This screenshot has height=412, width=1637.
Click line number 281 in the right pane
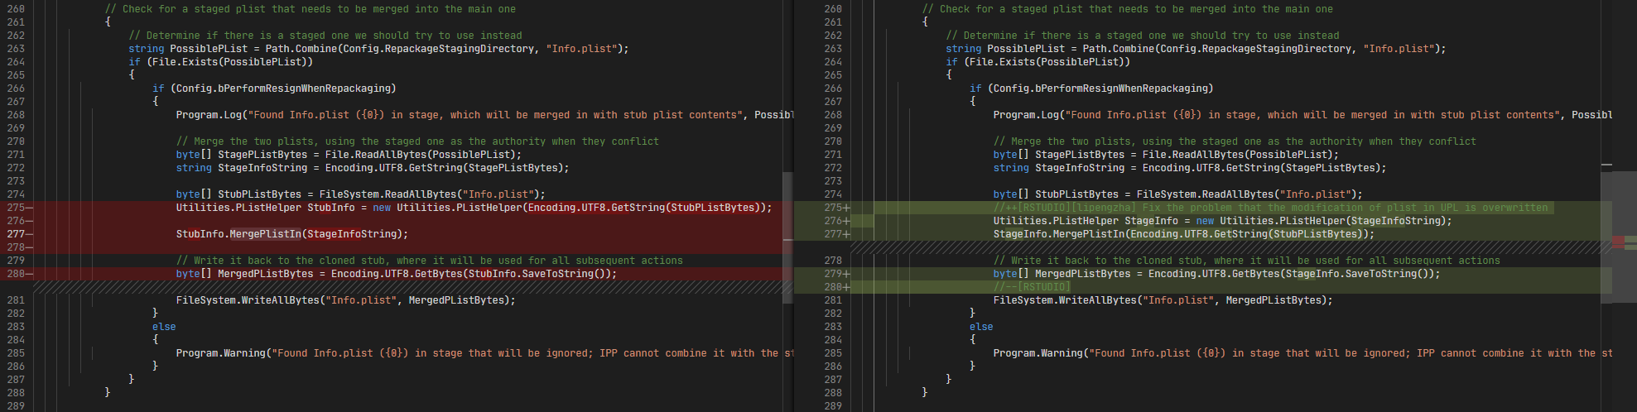point(833,300)
